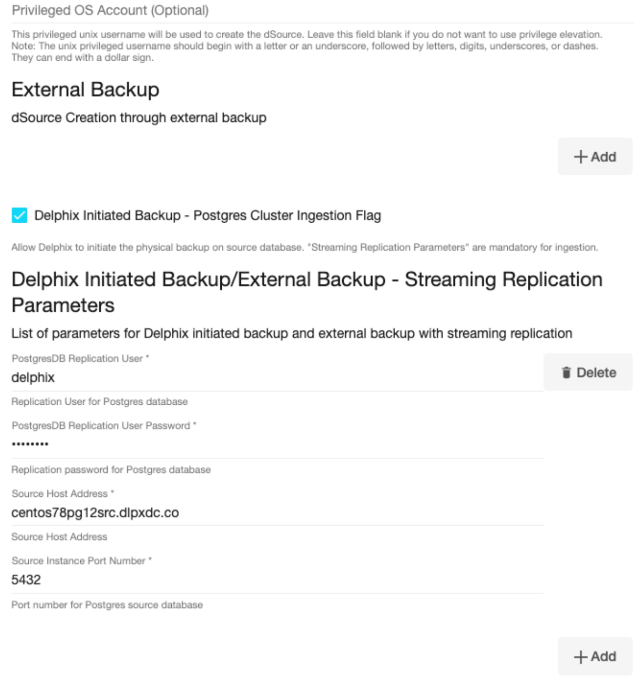Click the plus icon in External Backup section
This screenshot has width=639, height=682.
coord(580,157)
